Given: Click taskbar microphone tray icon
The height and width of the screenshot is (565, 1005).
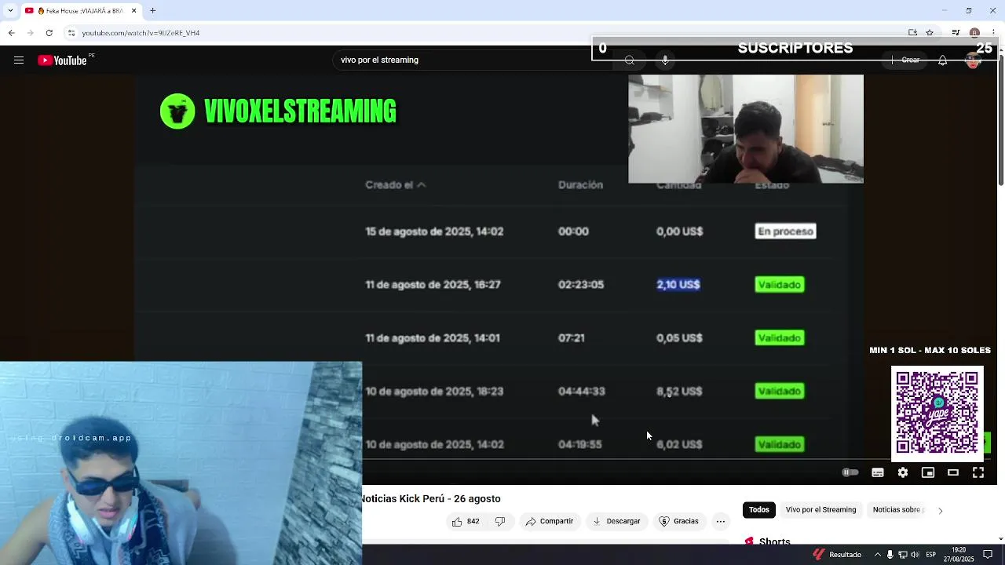Looking at the screenshot, I should 890,555.
